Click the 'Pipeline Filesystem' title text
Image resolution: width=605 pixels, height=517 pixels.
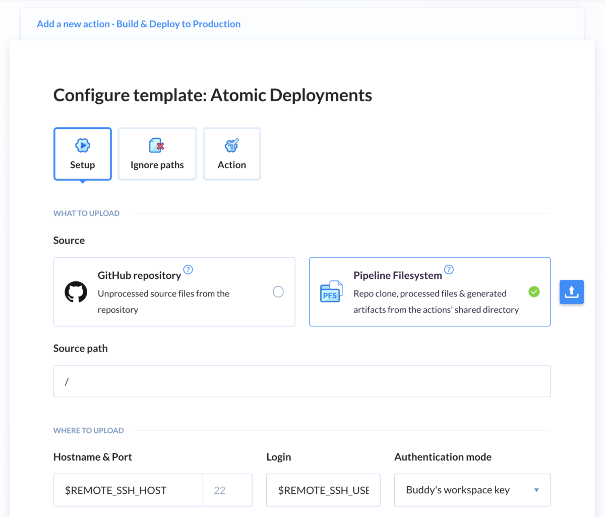pos(397,275)
